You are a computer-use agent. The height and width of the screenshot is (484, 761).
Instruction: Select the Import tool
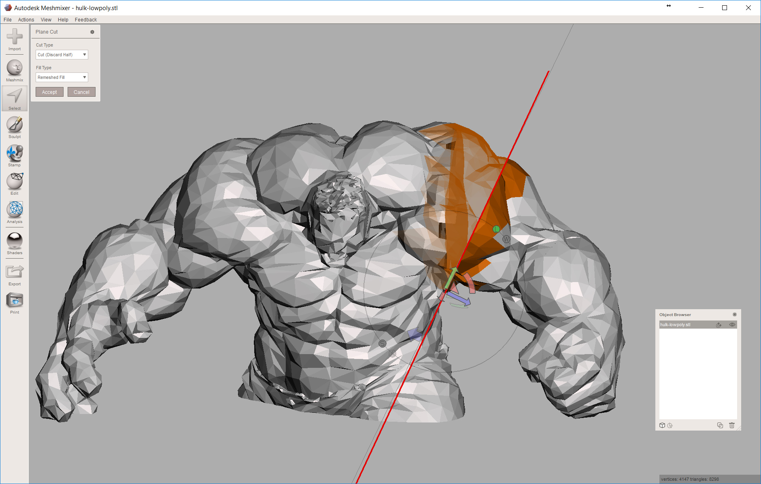point(15,40)
